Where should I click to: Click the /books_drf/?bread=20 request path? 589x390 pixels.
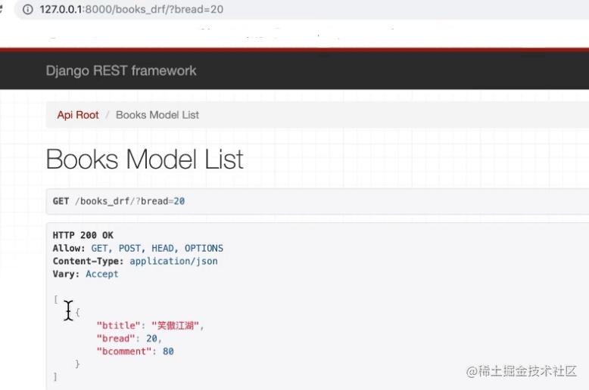coord(130,201)
